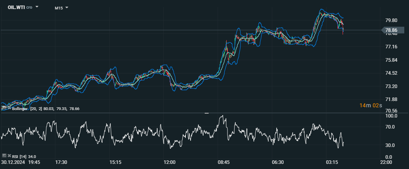Viewport: 409px width, 169px height.
Task: Click the 30.12.2024 date label
Action: pos(13,162)
